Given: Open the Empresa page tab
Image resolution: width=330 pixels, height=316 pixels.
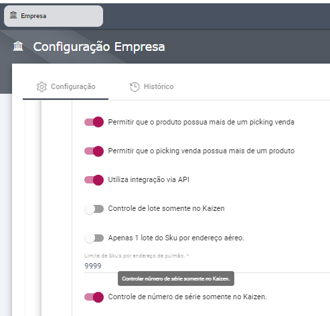Looking at the screenshot, I should (x=54, y=16).
